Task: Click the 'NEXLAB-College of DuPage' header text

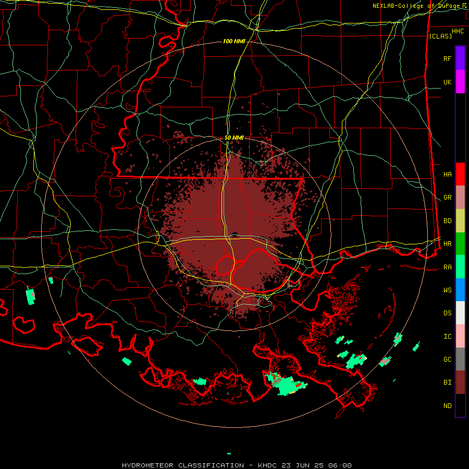Action: tap(416, 6)
